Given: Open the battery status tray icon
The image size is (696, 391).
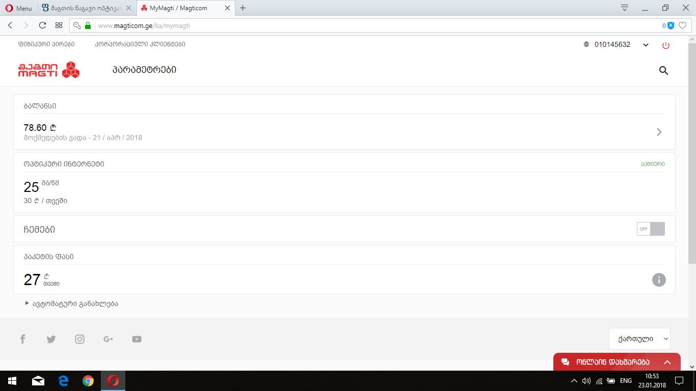Looking at the screenshot, I should pos(611,381).
